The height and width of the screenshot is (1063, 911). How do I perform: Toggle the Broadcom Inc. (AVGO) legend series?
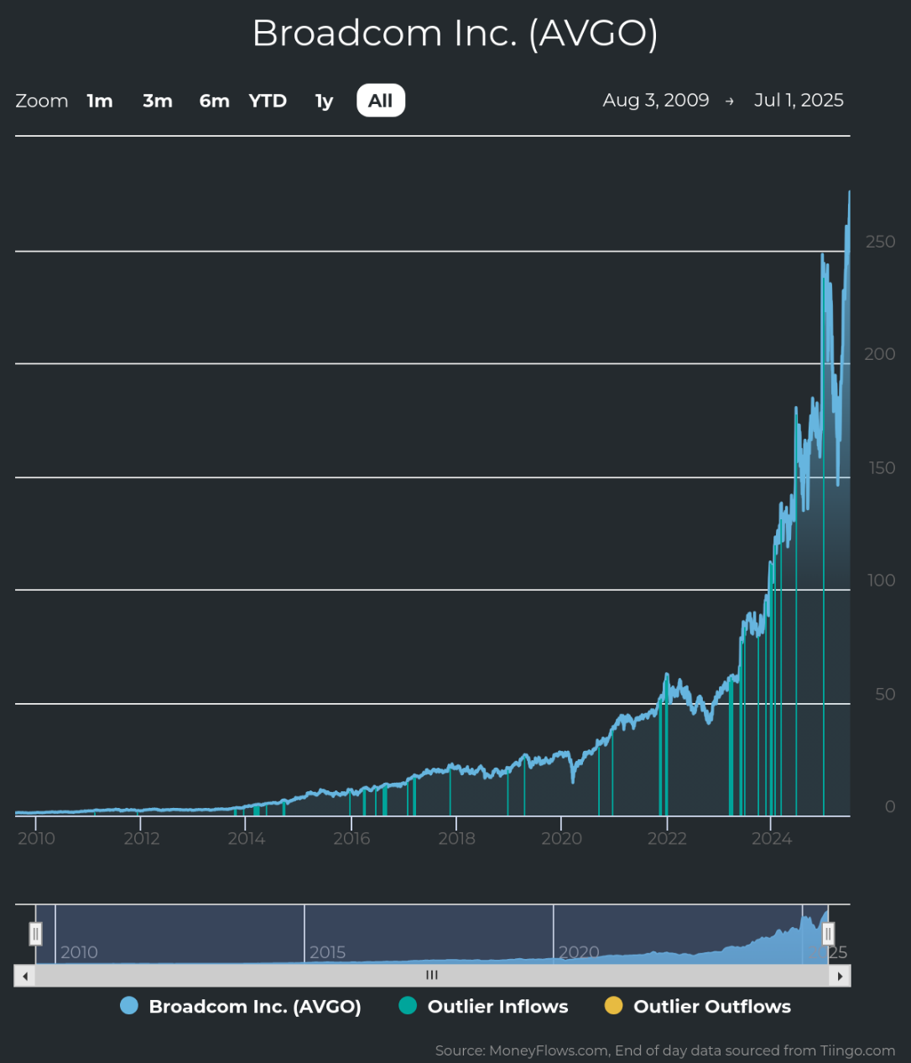pos(241,1006)
